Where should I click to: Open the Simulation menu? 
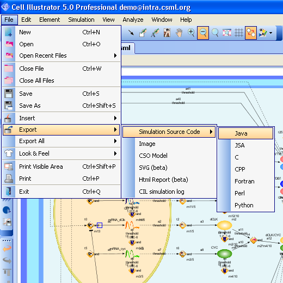click(x=81, y=20)
